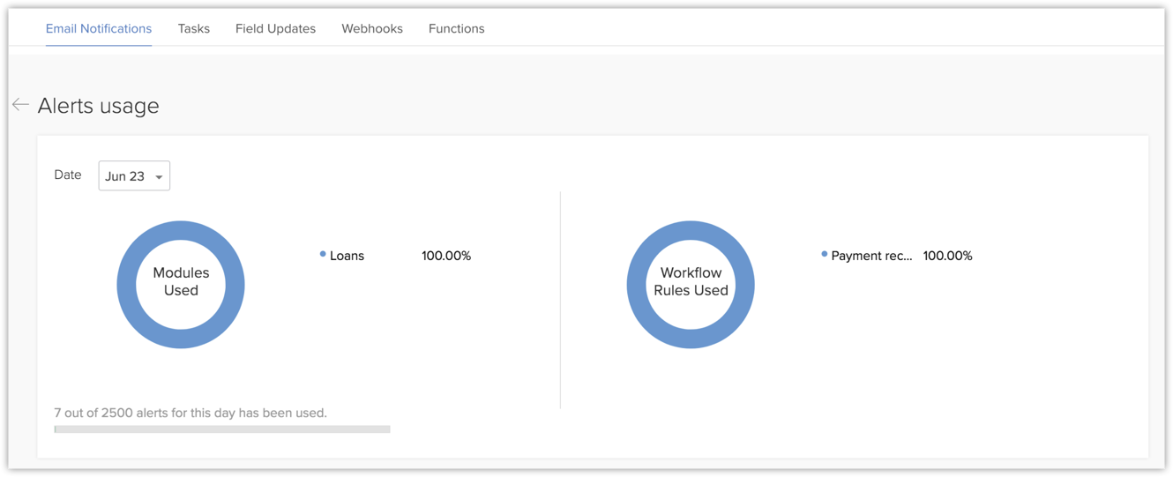Click the Workflow Rules Used donut ring
Screen dimensions: 1173x477
pyautogui.click(x=637, y=285)
